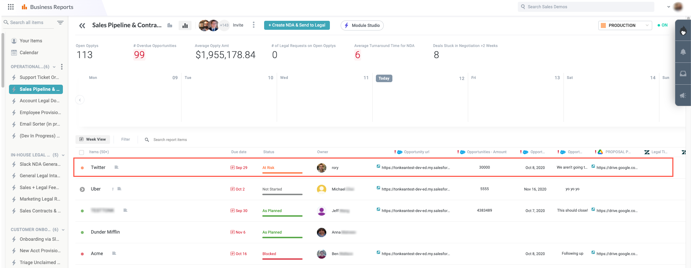Screen dimensions: 691x268
Task: Click the bar chart view icon
Action: 185,25
